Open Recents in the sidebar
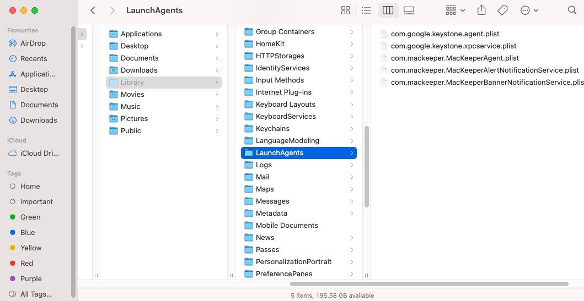This screenshot has height=301, width=584. point(28,59)
